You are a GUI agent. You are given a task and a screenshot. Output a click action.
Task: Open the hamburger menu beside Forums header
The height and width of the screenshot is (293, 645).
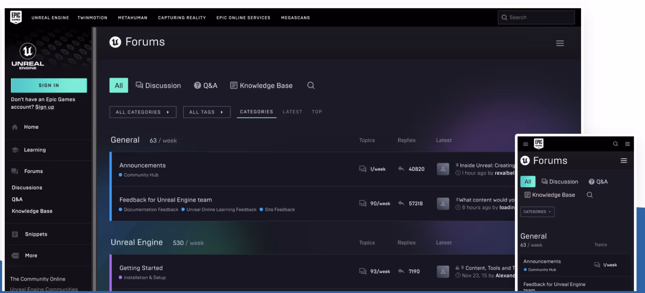560,43
